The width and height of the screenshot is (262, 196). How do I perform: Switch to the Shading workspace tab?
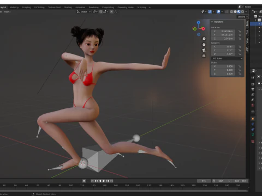point(68,8)
